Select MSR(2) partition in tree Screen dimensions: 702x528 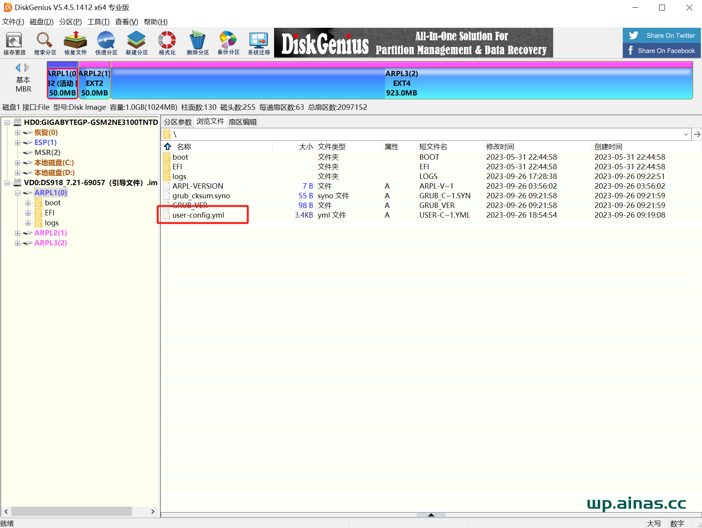47,152
